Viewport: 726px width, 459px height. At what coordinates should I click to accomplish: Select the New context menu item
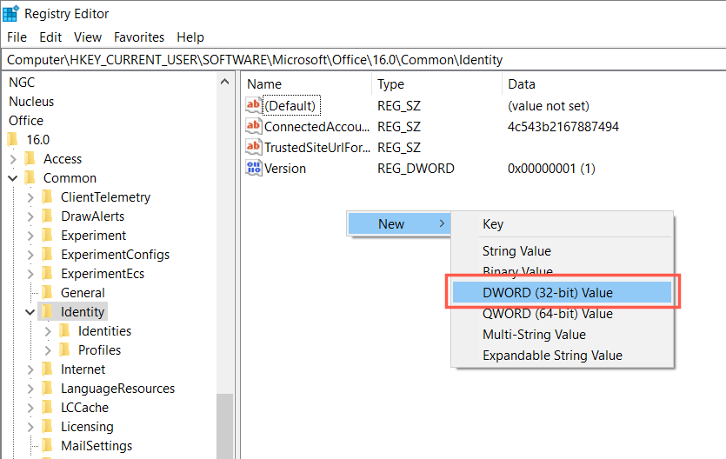click(x=399, y=224)
